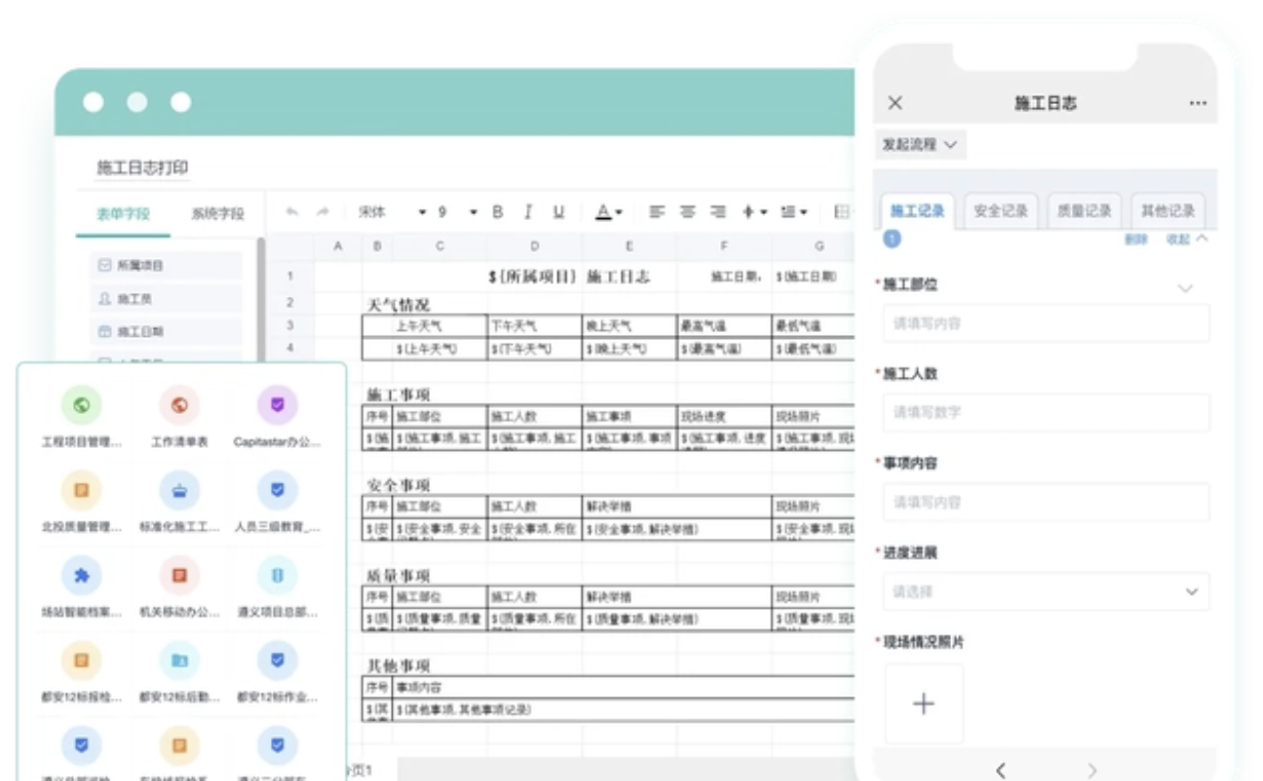The image size is (1263, 781).
Task: Open the 发起流程 dropdown
Action: pyautogui.click(x=919, y=144)
